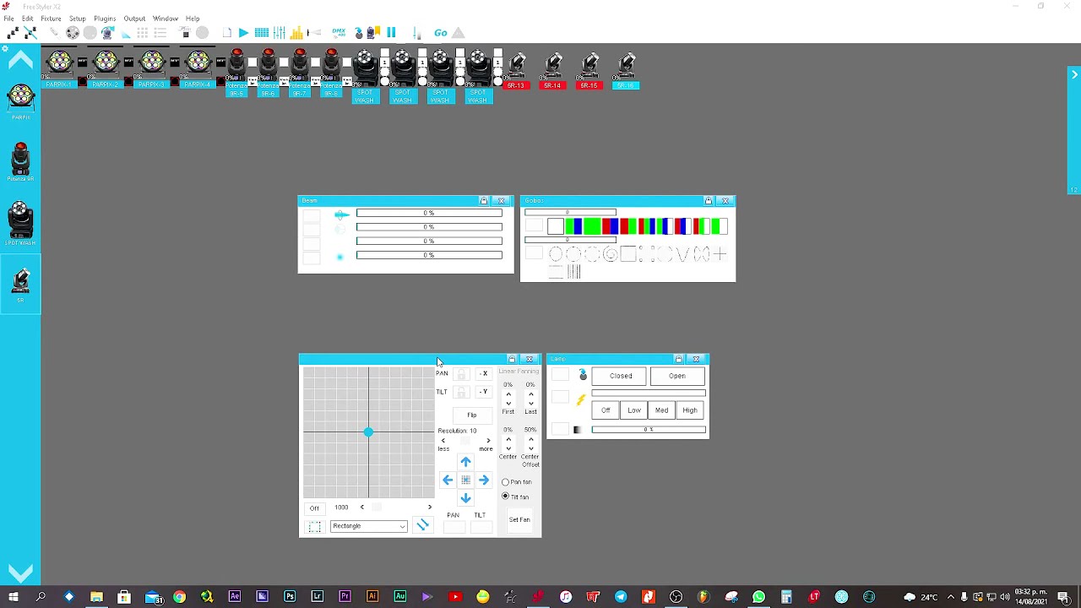This screenshot has width=1081, height=608.
Task: Click the warning triangle toolbar icon
Action: (459, 33)
